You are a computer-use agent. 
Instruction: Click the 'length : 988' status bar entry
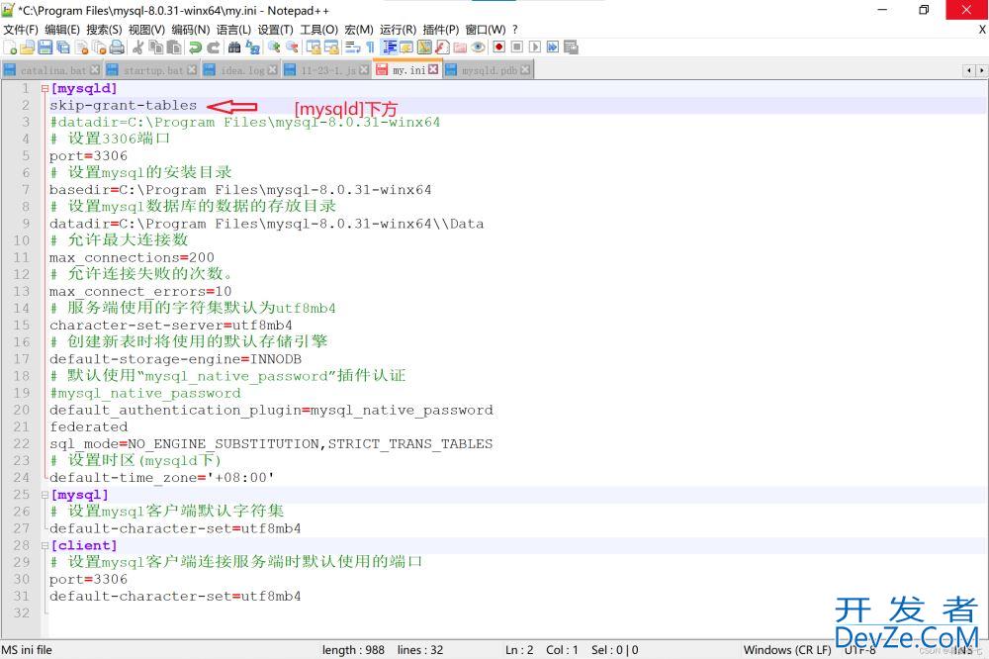[x=353, y=649]
